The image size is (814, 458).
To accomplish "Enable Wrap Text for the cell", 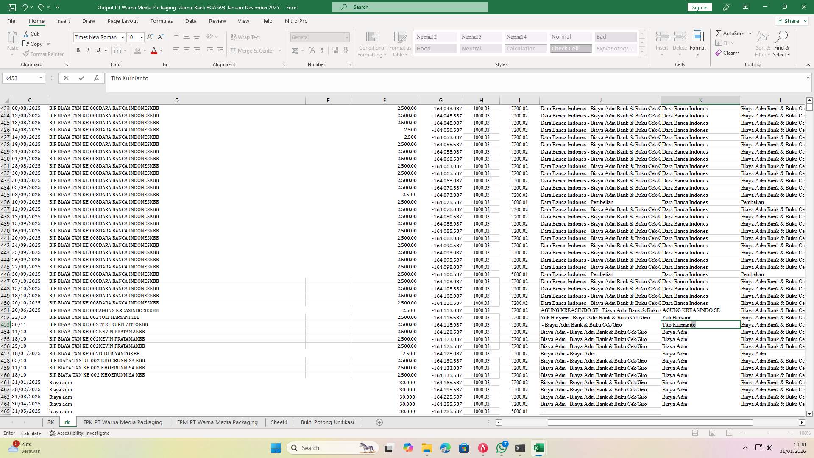I will click(246, 37).
